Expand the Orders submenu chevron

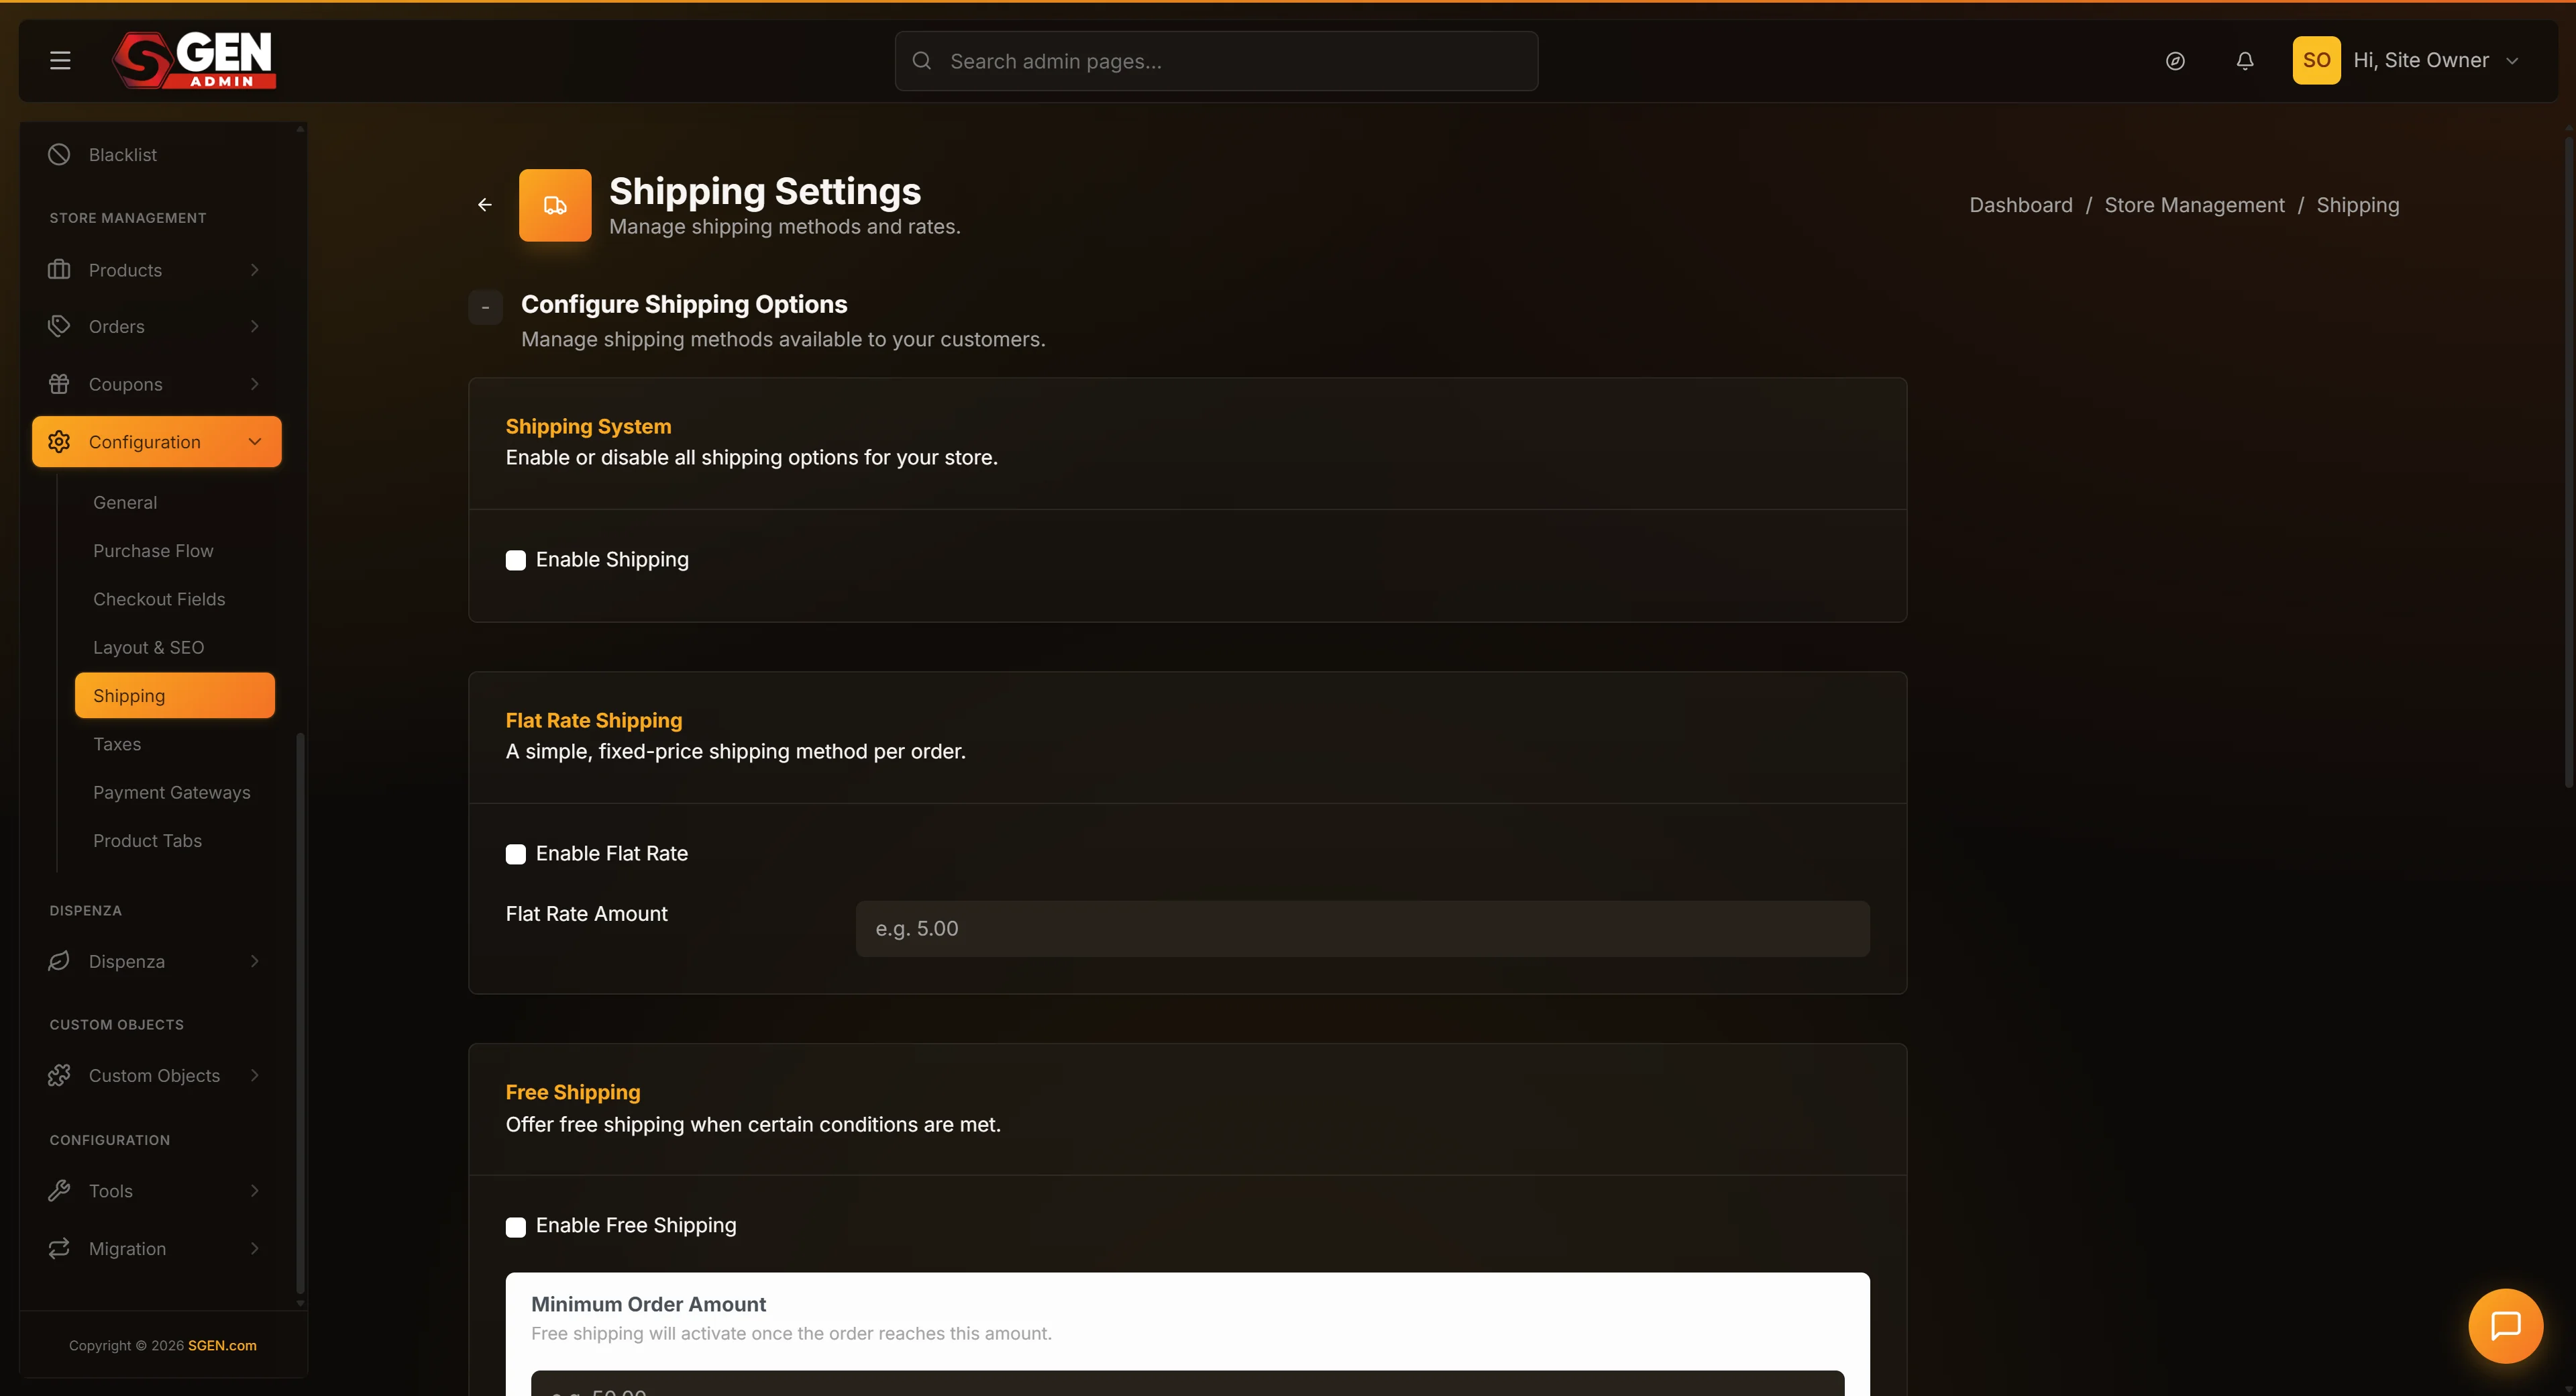[x=255, y=326]
